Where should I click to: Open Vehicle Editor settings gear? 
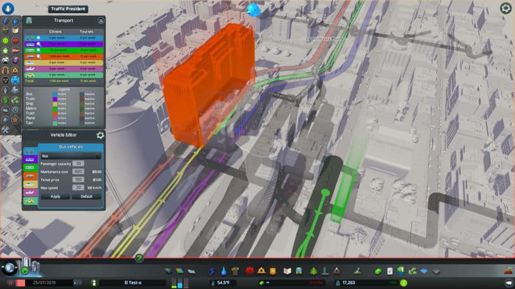(100, 136)
